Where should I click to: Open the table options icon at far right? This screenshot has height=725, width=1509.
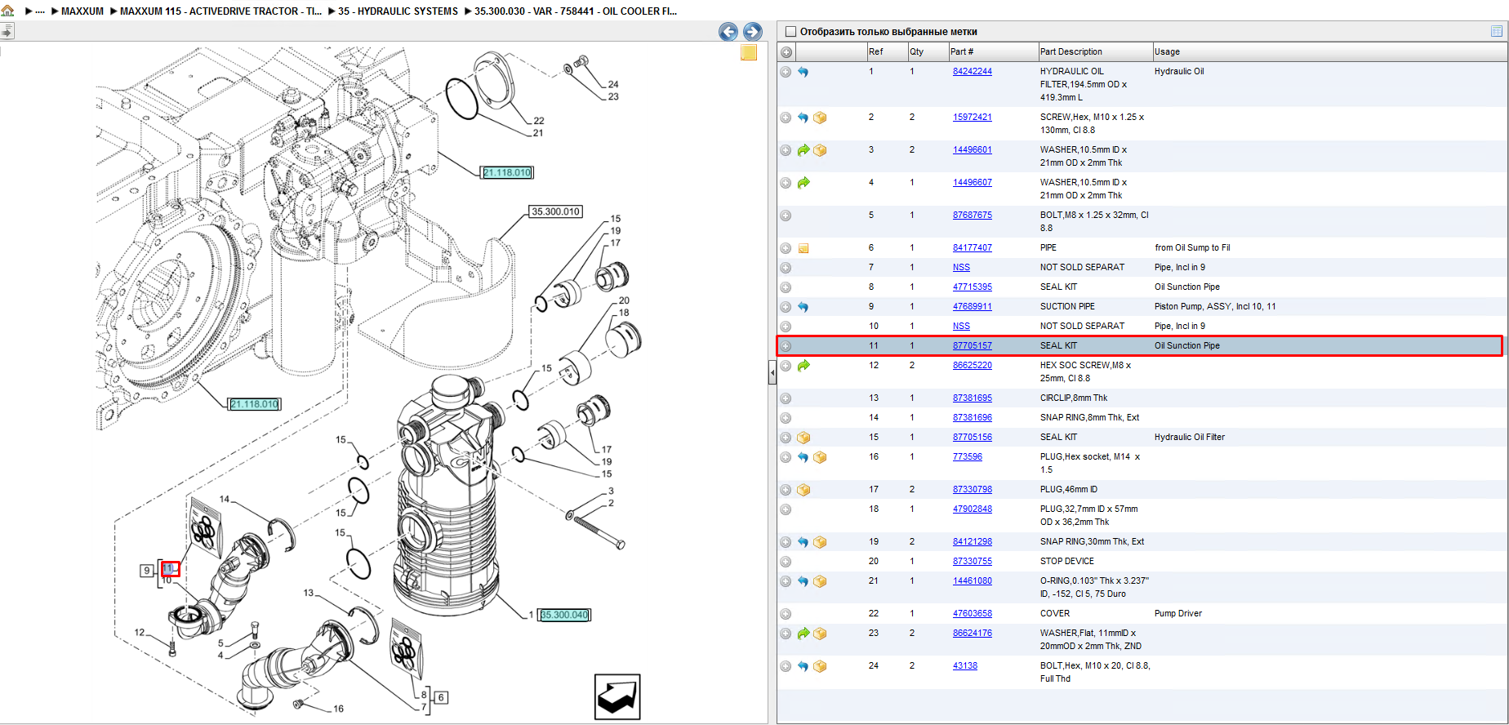[1496, 31]
